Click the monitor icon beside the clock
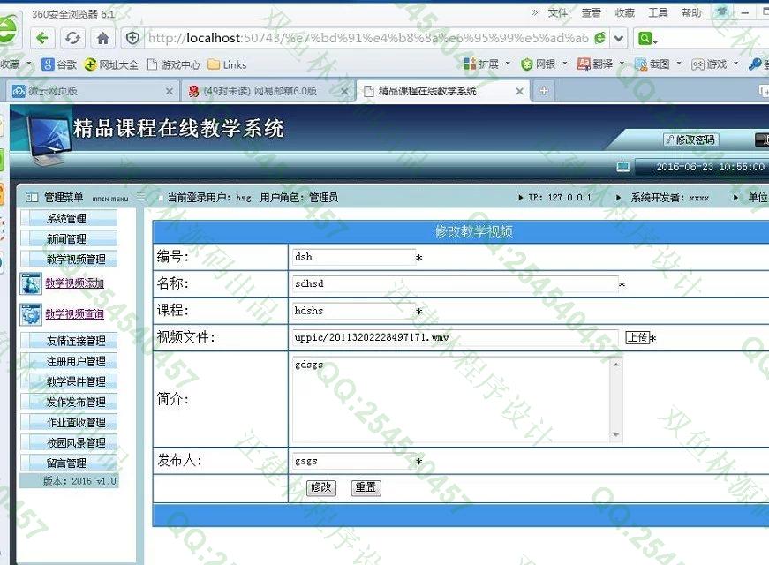 pos(622,167)
